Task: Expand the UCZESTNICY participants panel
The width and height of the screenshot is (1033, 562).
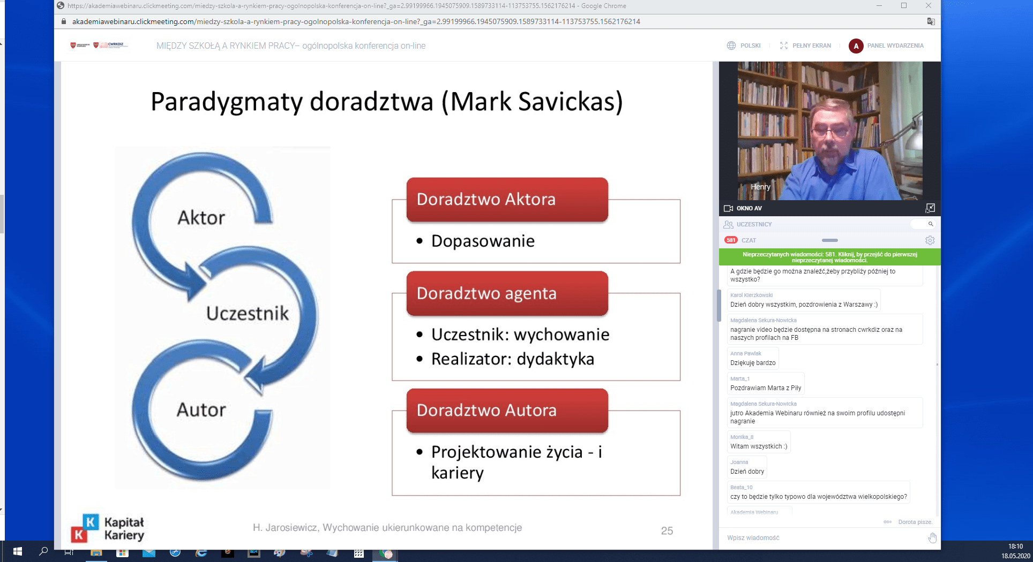Action: 754,224
